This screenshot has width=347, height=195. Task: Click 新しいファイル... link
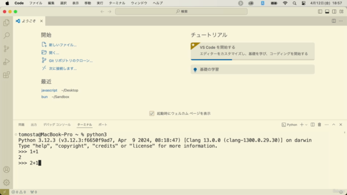pyautogui.click(x=63, y=45)
